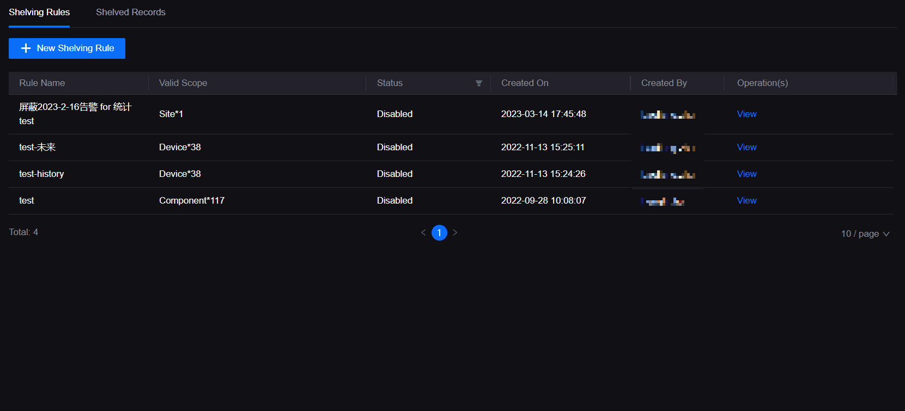Image resolution: width=905 pixels, height=411 pixels.
Task: Open View for the test-未来 rule
Action: tap(746, 148)
